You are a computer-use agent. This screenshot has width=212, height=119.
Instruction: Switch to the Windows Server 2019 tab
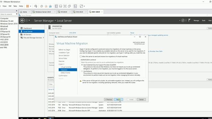pos(43,12)
